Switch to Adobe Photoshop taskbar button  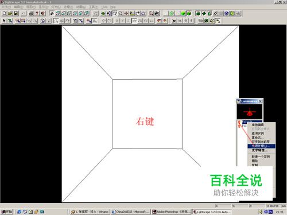[x=172, y=212]
